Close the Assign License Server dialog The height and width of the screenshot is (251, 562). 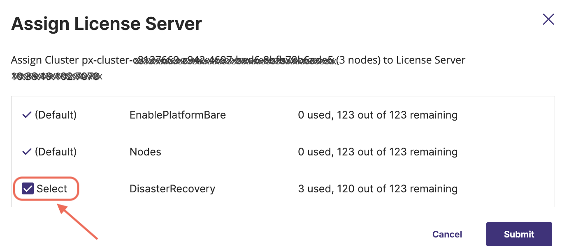tap(548, 19)
